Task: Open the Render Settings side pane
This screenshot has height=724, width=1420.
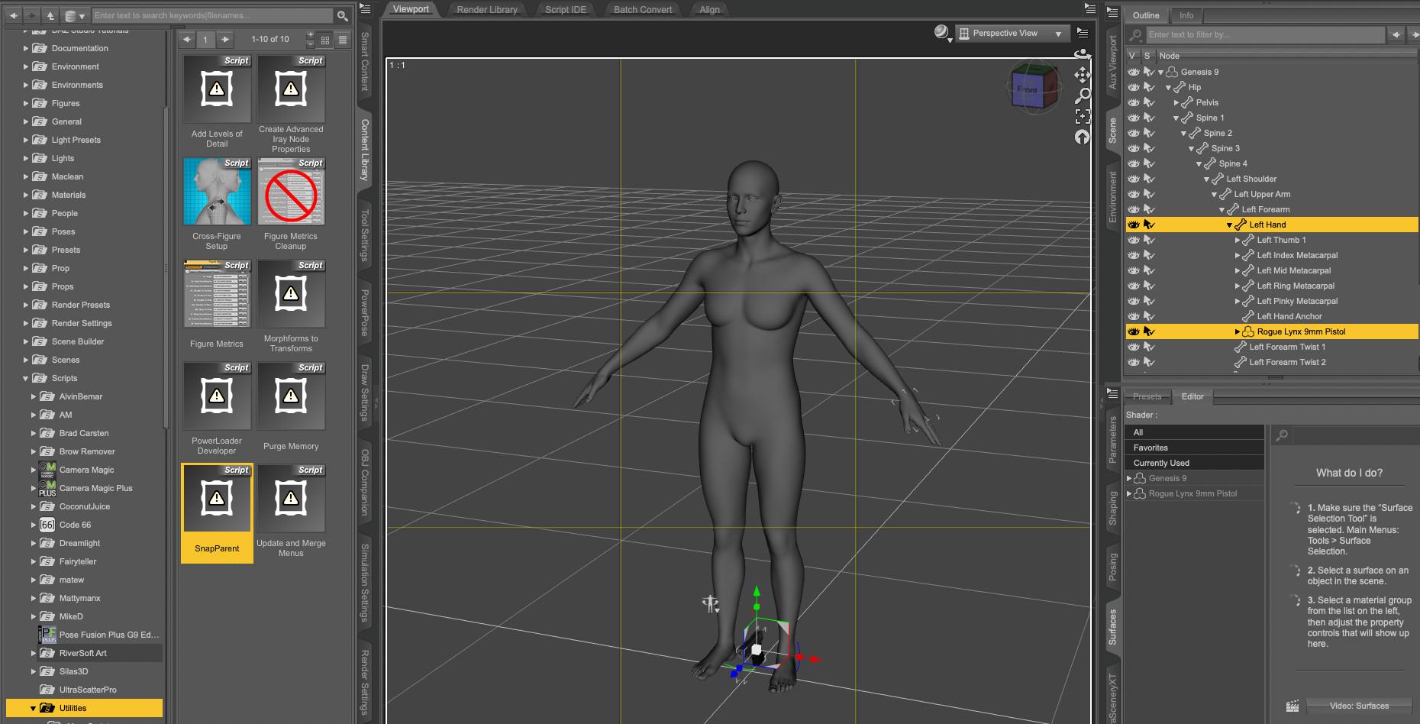Action: tap(365, 682)
